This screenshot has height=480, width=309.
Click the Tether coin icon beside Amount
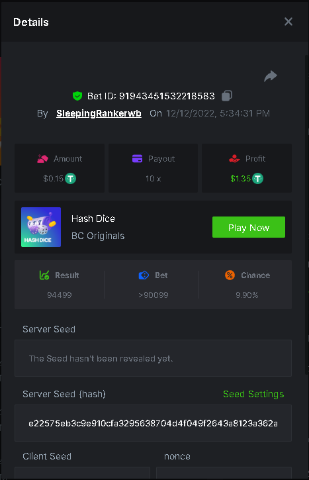(x=71, y=179)
